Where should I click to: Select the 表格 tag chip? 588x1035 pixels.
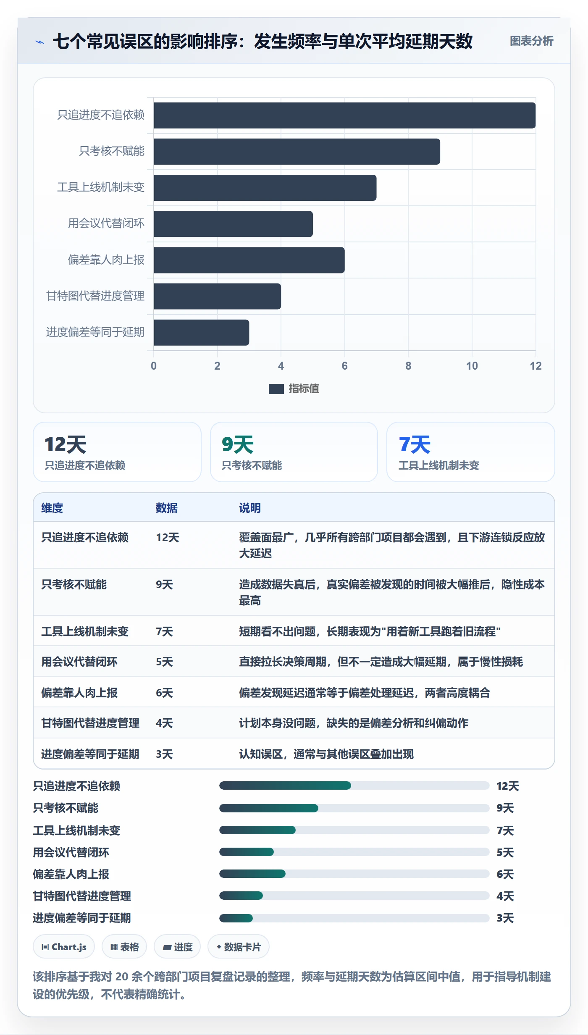point(124,947)
